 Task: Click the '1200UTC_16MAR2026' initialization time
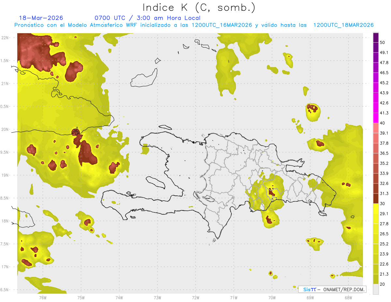click(x=222, y=25)
